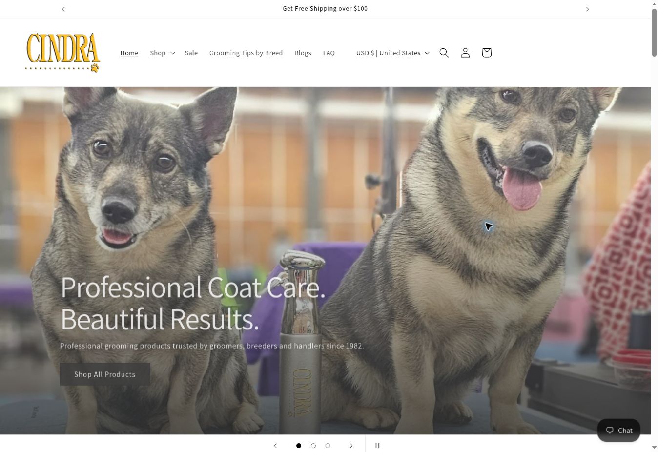Open Grooming Tips by Breed
658x452 pixels.
246,53
